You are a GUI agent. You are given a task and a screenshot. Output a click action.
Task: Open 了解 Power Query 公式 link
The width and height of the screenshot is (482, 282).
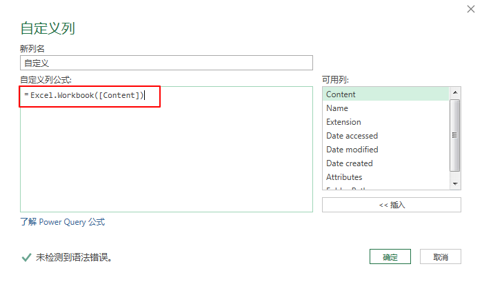63,222
